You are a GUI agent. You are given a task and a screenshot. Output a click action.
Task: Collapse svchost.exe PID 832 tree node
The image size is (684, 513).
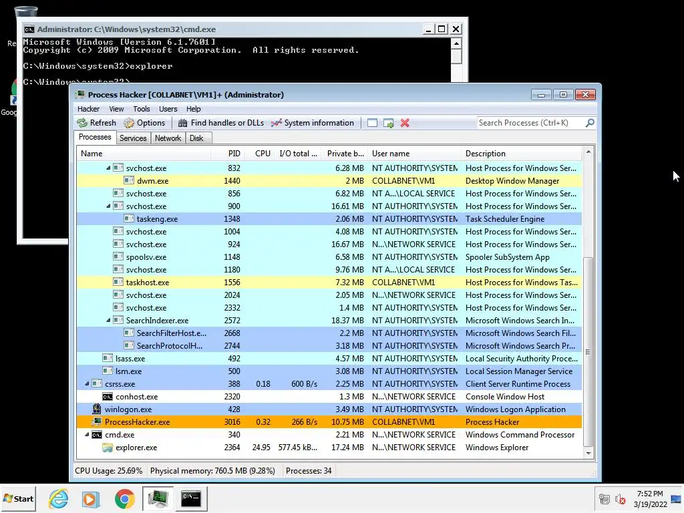pyautogui.click(x=108, y=168)
